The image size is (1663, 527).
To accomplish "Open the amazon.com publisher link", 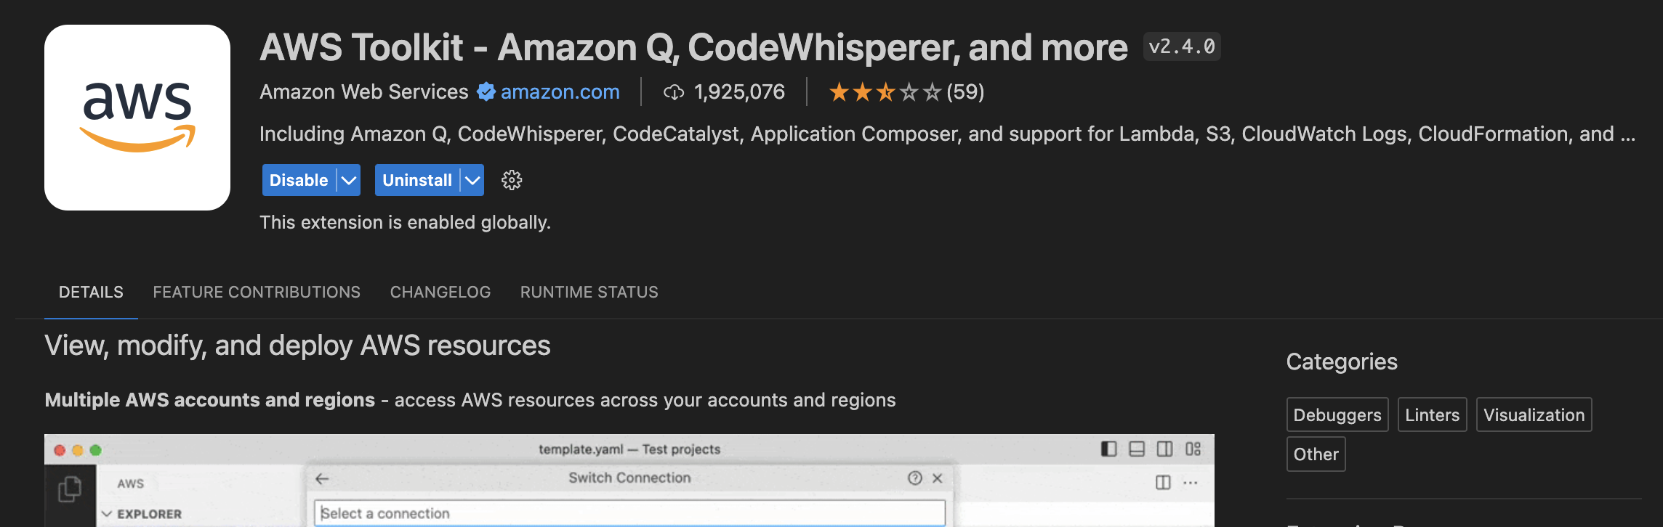I will click(x=560, y=92).
